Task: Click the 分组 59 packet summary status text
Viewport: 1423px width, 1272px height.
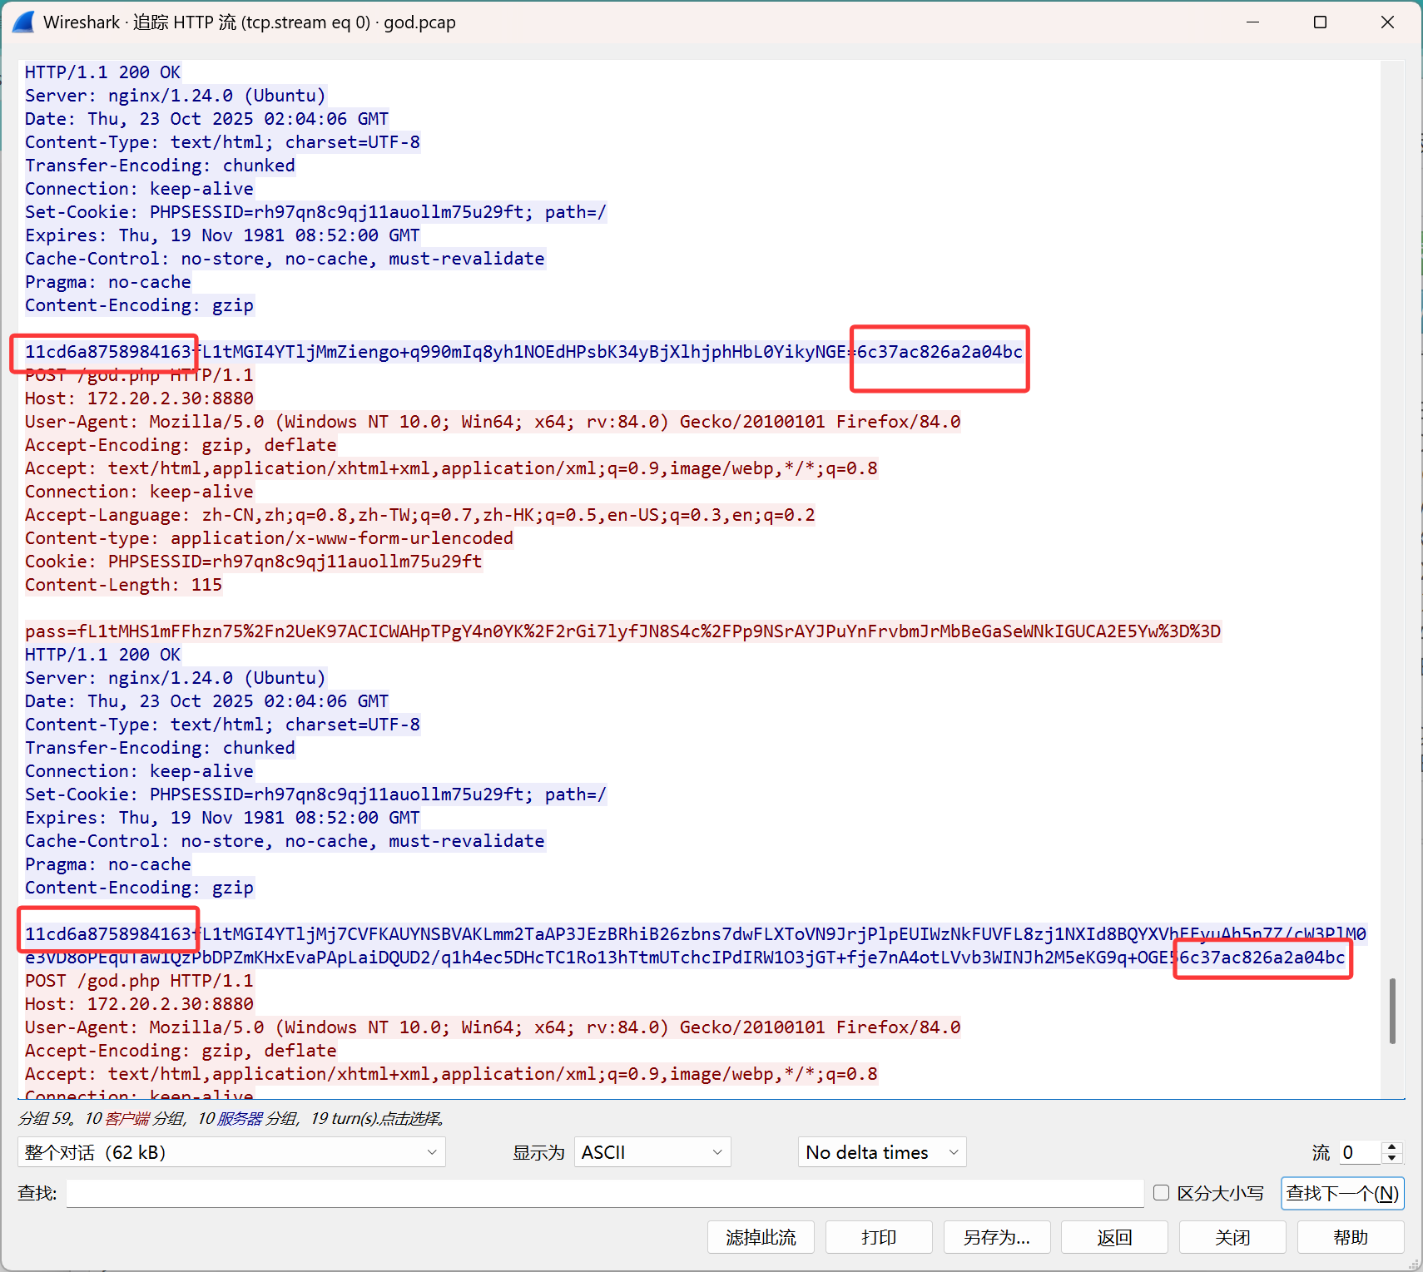Action: coord(231,1118)
